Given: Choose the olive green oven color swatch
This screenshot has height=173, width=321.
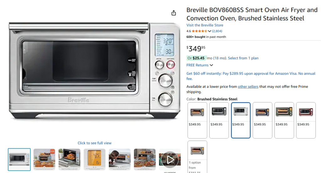Looking at the screenshot, I should click(284, 120).
